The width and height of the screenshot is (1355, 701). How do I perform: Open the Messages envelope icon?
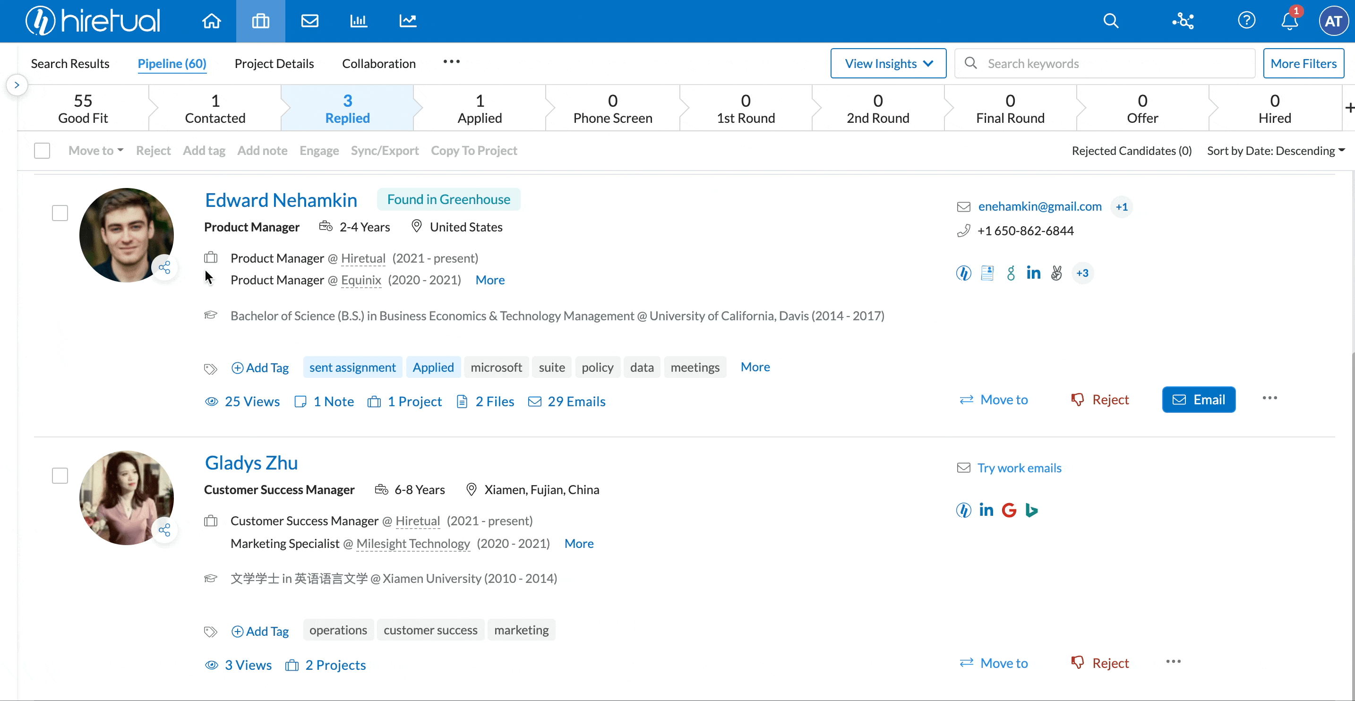click(310, 21)
